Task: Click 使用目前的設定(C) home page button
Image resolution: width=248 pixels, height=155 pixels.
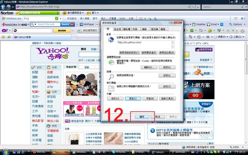Action: point(129,52)
